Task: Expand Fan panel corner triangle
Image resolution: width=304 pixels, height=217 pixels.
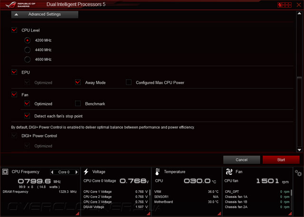Action: [x=290, y=214]
